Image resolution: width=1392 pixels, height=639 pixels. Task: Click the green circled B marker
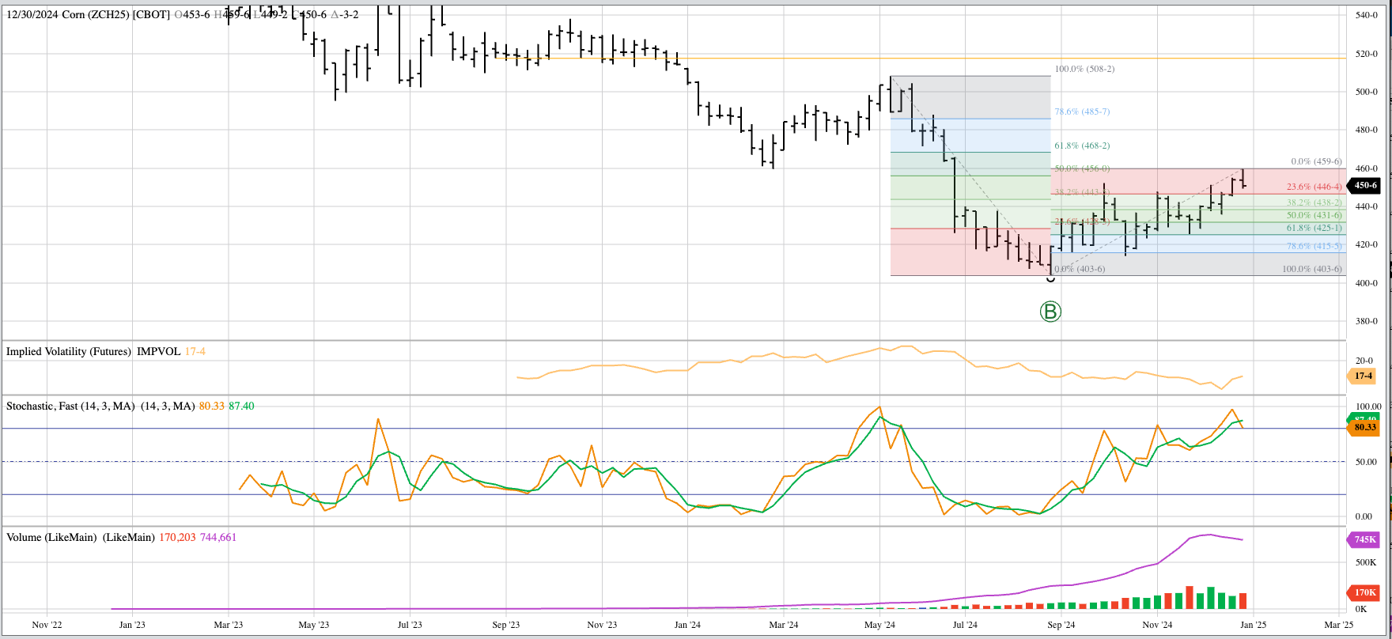1050,312
